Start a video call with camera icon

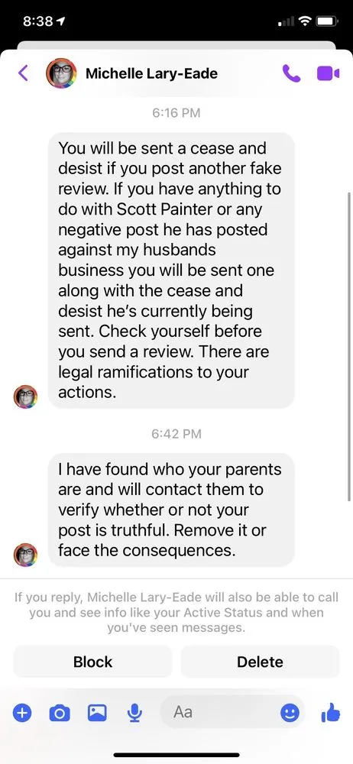click(328, 73)
